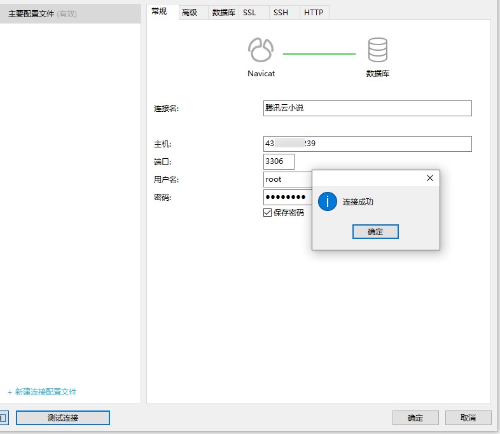Screen dimensions: 500x434
Task: Click the 新建连接配置文件 link
Action: click(42, 392)
